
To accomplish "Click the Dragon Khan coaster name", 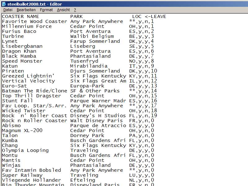I will pyautogui.click(x=19, y=51).
